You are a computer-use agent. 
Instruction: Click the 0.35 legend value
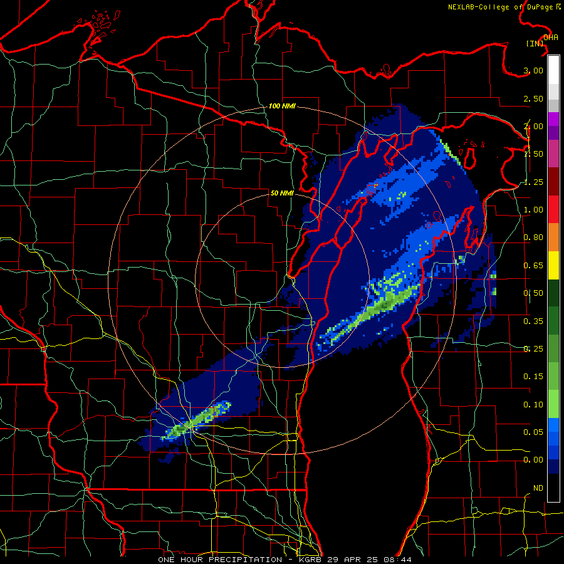533,321
